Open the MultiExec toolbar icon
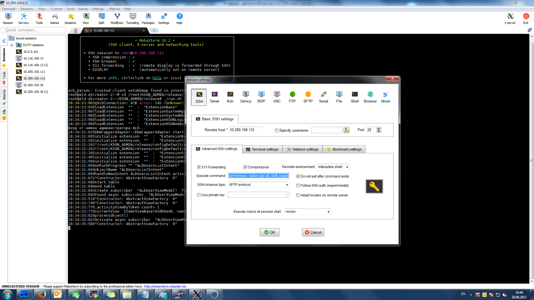Screen dimensions: 534x300 [117, 19]
